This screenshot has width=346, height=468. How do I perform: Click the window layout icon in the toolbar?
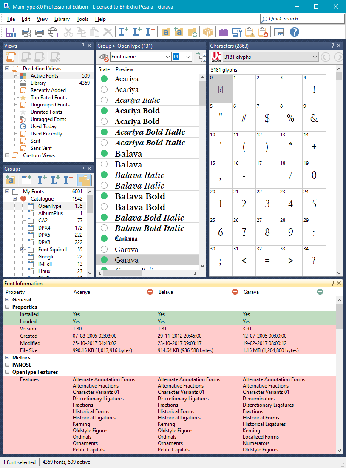point(279,32)
